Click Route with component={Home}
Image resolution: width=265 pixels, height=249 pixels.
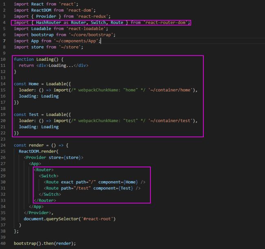coord(95,182)
